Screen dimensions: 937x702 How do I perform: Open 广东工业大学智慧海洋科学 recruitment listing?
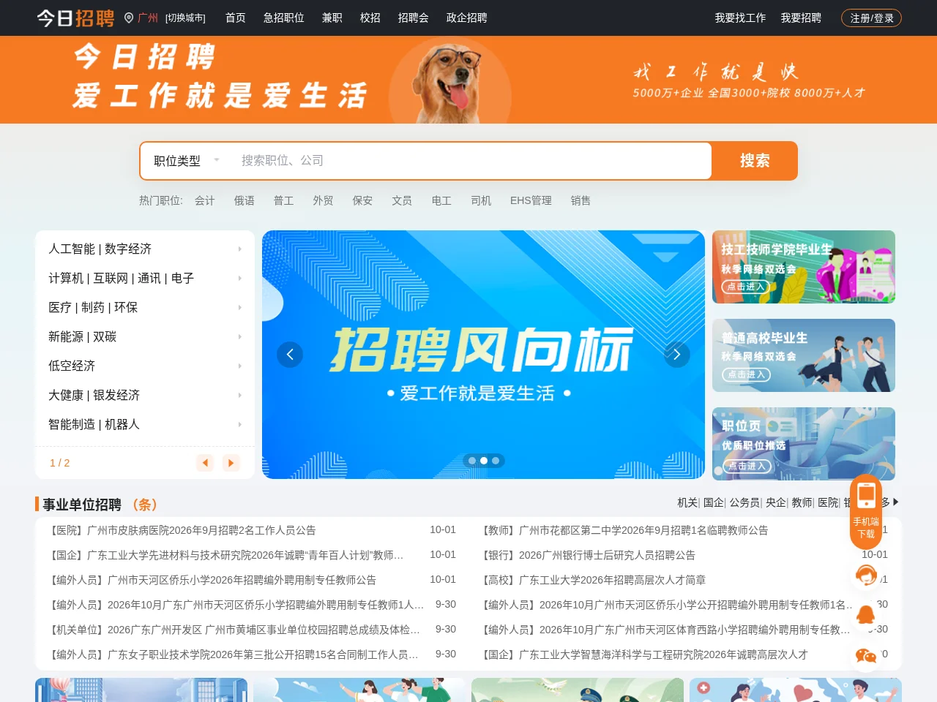click(x=643, y=654)
